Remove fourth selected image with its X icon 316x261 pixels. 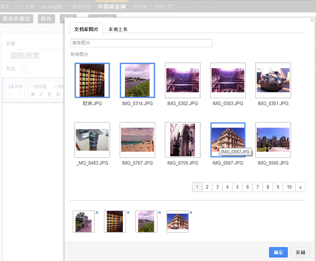(191, 212)
